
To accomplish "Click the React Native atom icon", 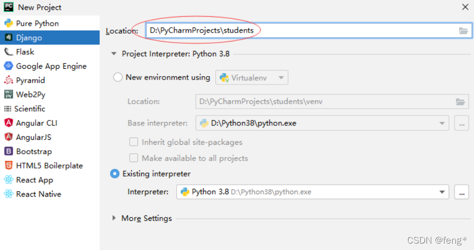I will pos(8,194).
